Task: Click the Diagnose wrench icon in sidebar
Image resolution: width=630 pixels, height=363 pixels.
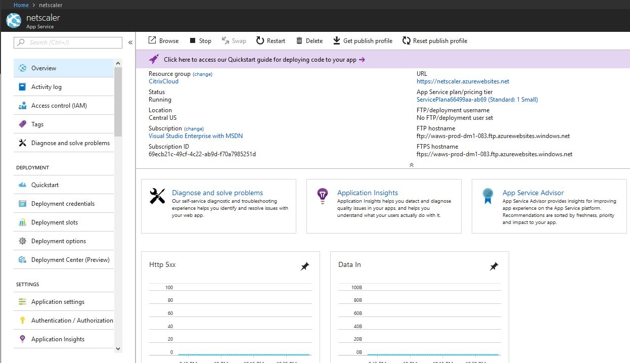Action: [22, 143]
